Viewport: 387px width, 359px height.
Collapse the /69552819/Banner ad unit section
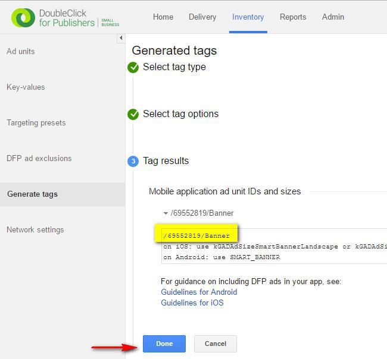[x=166, y=213]
